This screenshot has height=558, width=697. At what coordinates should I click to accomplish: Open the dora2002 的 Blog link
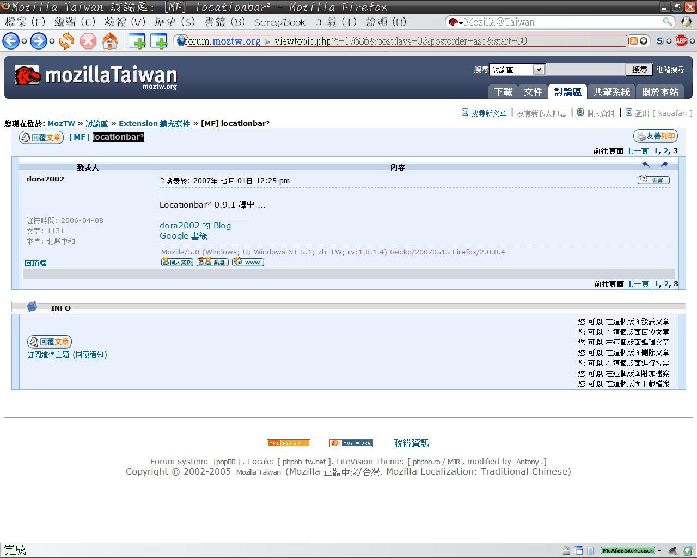(195, 226)
